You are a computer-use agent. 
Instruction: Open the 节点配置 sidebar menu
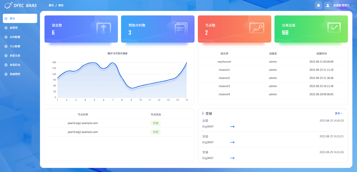20,46
